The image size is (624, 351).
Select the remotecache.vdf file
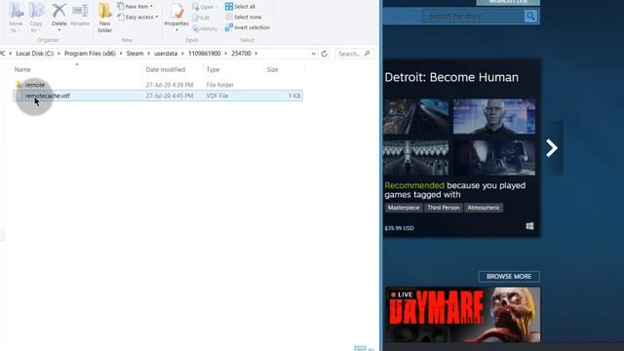(x=158, y=96)
